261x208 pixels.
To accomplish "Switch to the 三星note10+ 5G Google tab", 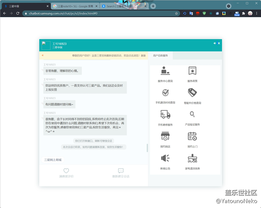I will [x=75, y=6].
